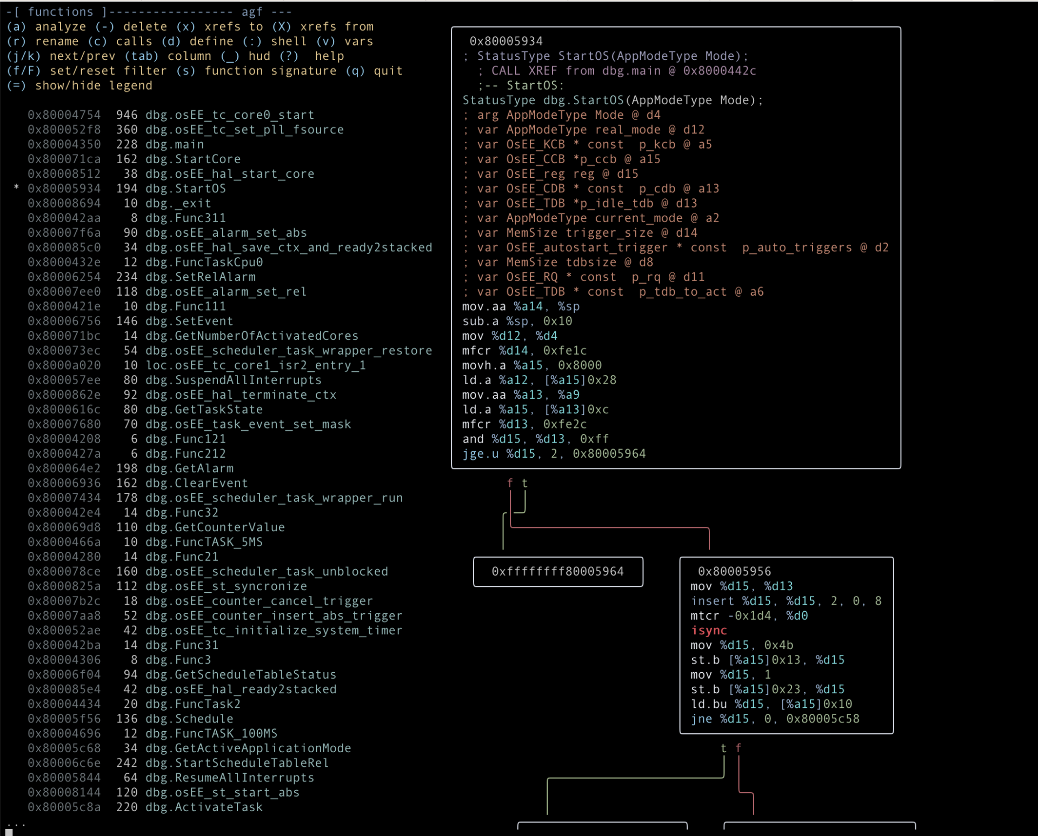The image size is (1038, 836).
Task: Click graph node header 0x80005934
Action: click(x=506, y=42)
